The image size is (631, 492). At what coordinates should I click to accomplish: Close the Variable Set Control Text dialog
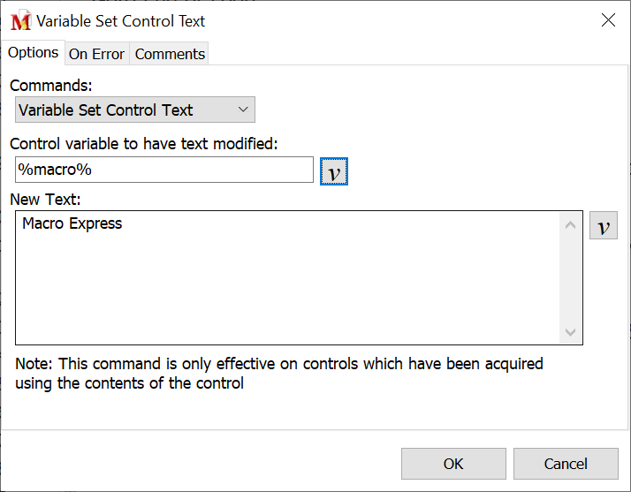608,20
